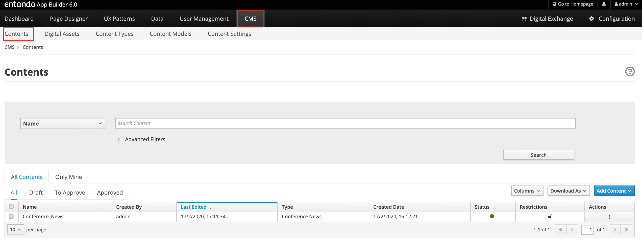This screenshot has height=246, width=642.
Task: Click the green status dot for Conference_News
Action: click(x=492, y=217)
